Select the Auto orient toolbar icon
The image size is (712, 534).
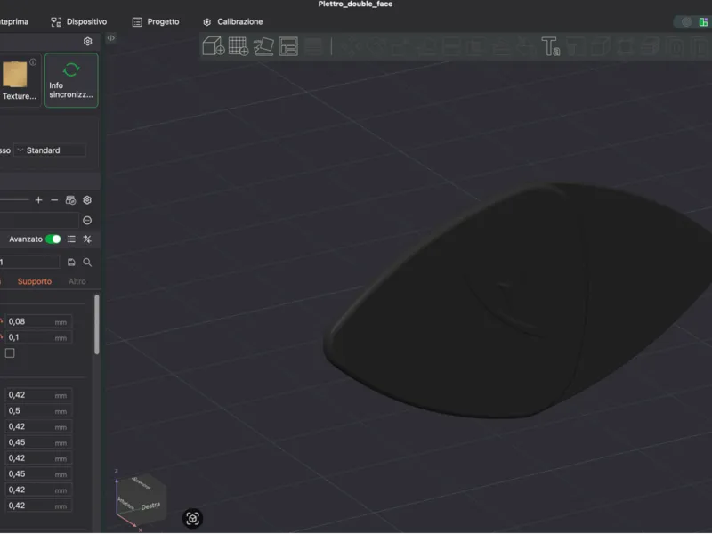point(263,46)
